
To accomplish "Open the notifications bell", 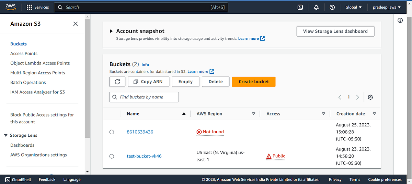I will 316,7.
